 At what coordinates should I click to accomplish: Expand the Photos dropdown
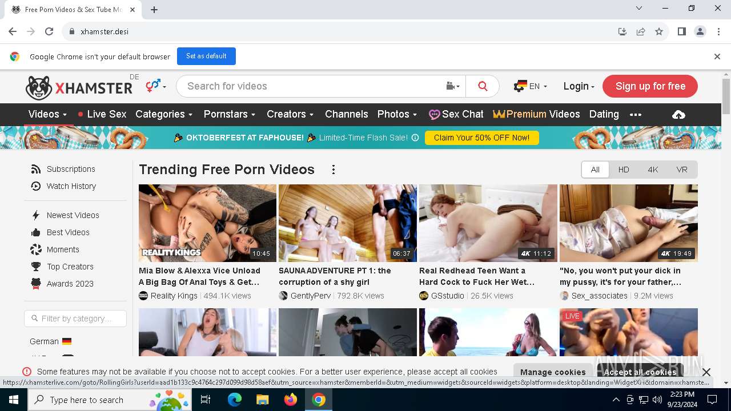[x=397, y=114]
